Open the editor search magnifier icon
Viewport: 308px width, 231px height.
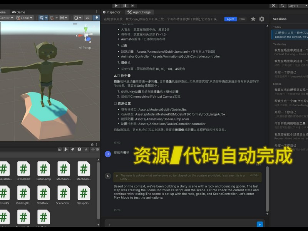[283, 5]
